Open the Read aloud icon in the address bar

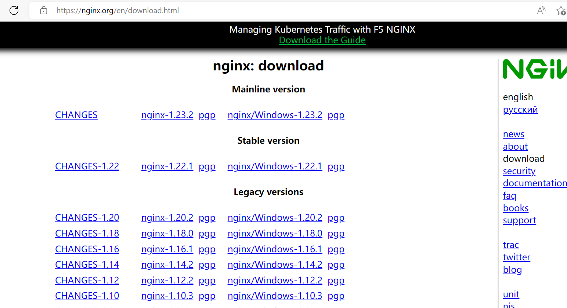coord(541,10)
